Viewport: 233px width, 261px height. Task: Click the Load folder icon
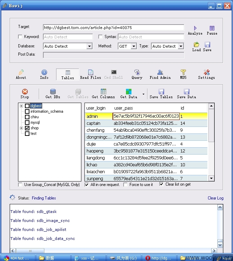click(196, 45)
